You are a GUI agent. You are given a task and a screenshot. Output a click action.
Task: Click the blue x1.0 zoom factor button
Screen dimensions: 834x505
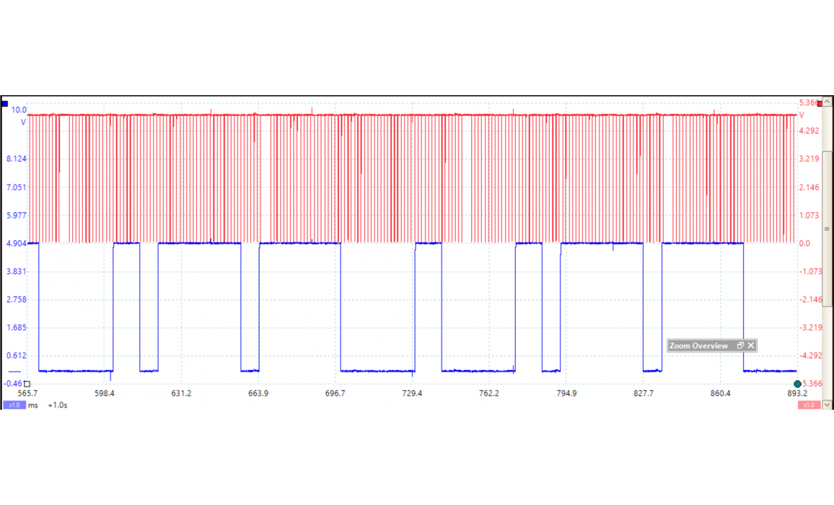tap(14, 405)
